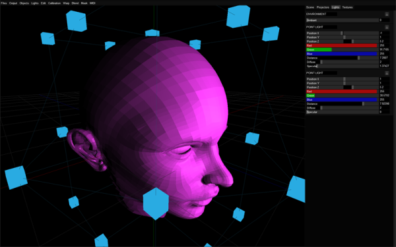Open the Warp menu
Image resolution: width=396 pixels, height=247 pixels.
pos(66,3)
